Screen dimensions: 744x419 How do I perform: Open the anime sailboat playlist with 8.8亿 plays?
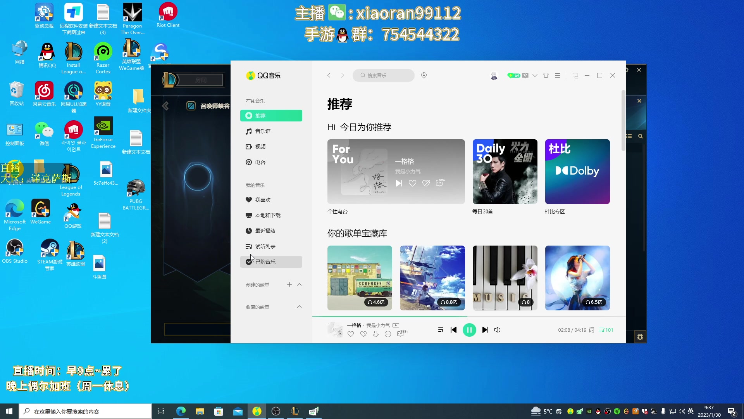coord(432,278)
